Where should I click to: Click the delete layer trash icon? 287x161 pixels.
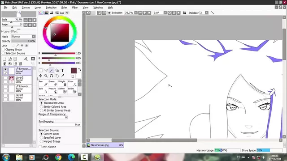(20, 64)
